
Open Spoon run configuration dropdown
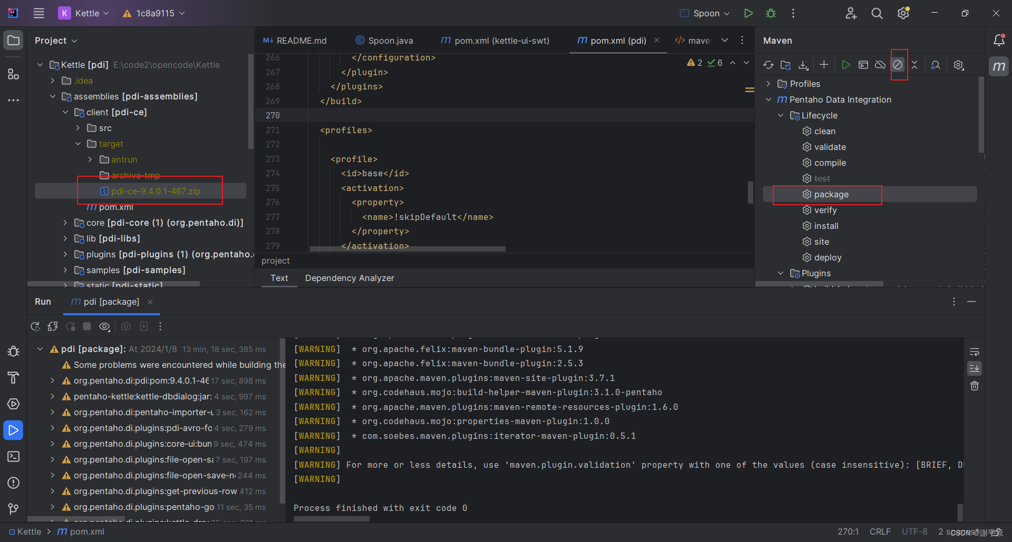(x=705, y=13)
